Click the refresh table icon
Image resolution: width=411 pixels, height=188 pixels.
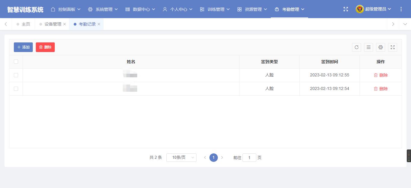357,47
